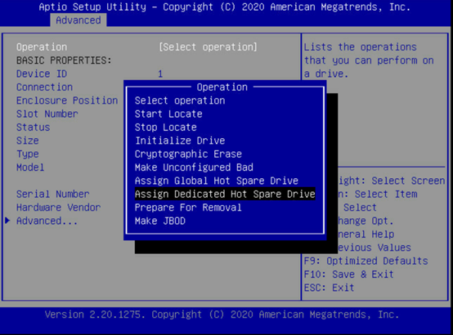
Task: Click the Hardware Vendor label
Action: (x=58, y=208)
